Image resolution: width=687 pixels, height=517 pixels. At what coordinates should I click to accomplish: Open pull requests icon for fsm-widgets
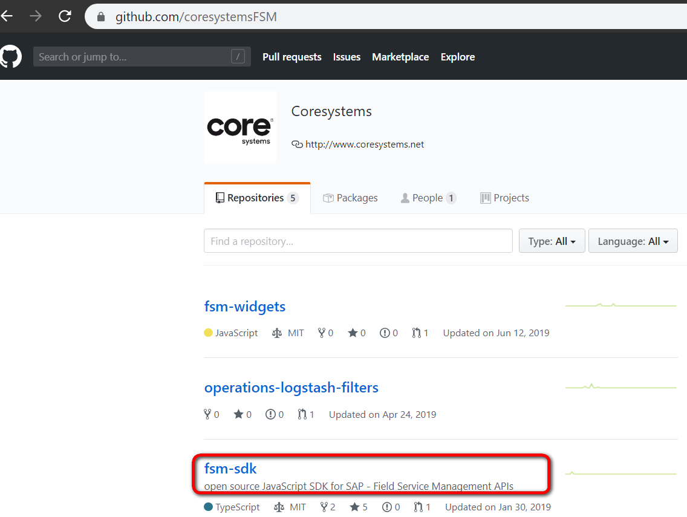(416, 333)
